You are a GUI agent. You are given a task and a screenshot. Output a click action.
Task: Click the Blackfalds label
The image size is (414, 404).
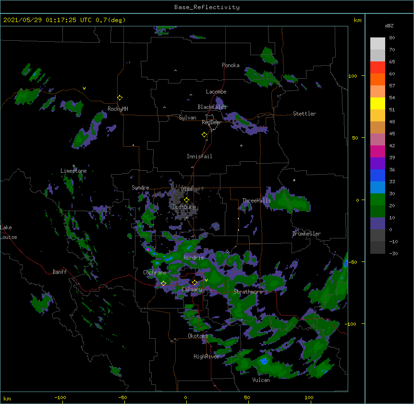212,107
